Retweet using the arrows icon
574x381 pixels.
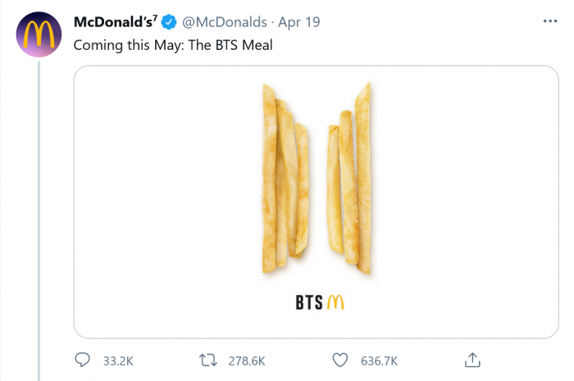(x=208, y=360)
